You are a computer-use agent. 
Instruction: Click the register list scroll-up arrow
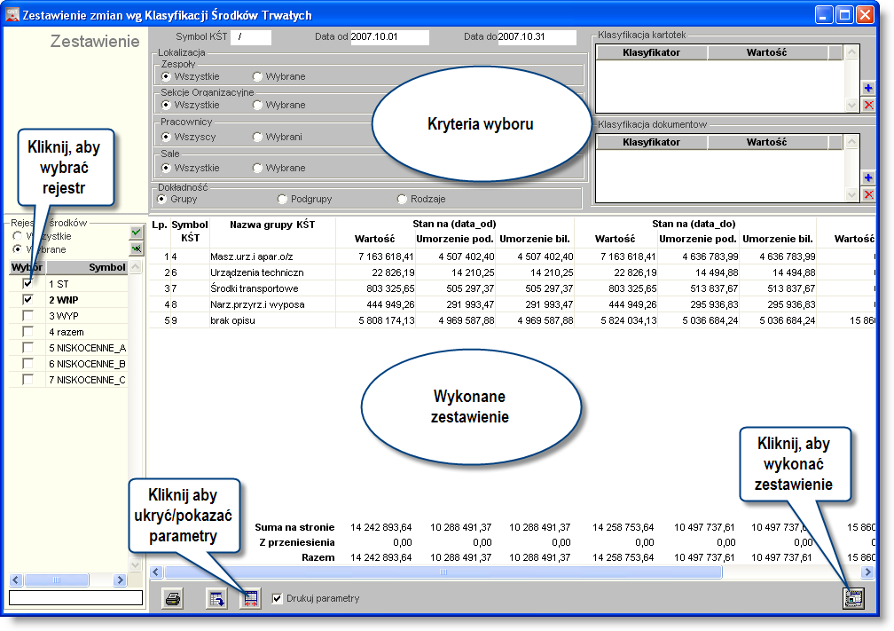pyautogui.click(x=135, y=267)
